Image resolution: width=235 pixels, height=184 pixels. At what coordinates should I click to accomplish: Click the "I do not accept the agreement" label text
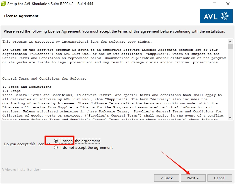point(86,148)
